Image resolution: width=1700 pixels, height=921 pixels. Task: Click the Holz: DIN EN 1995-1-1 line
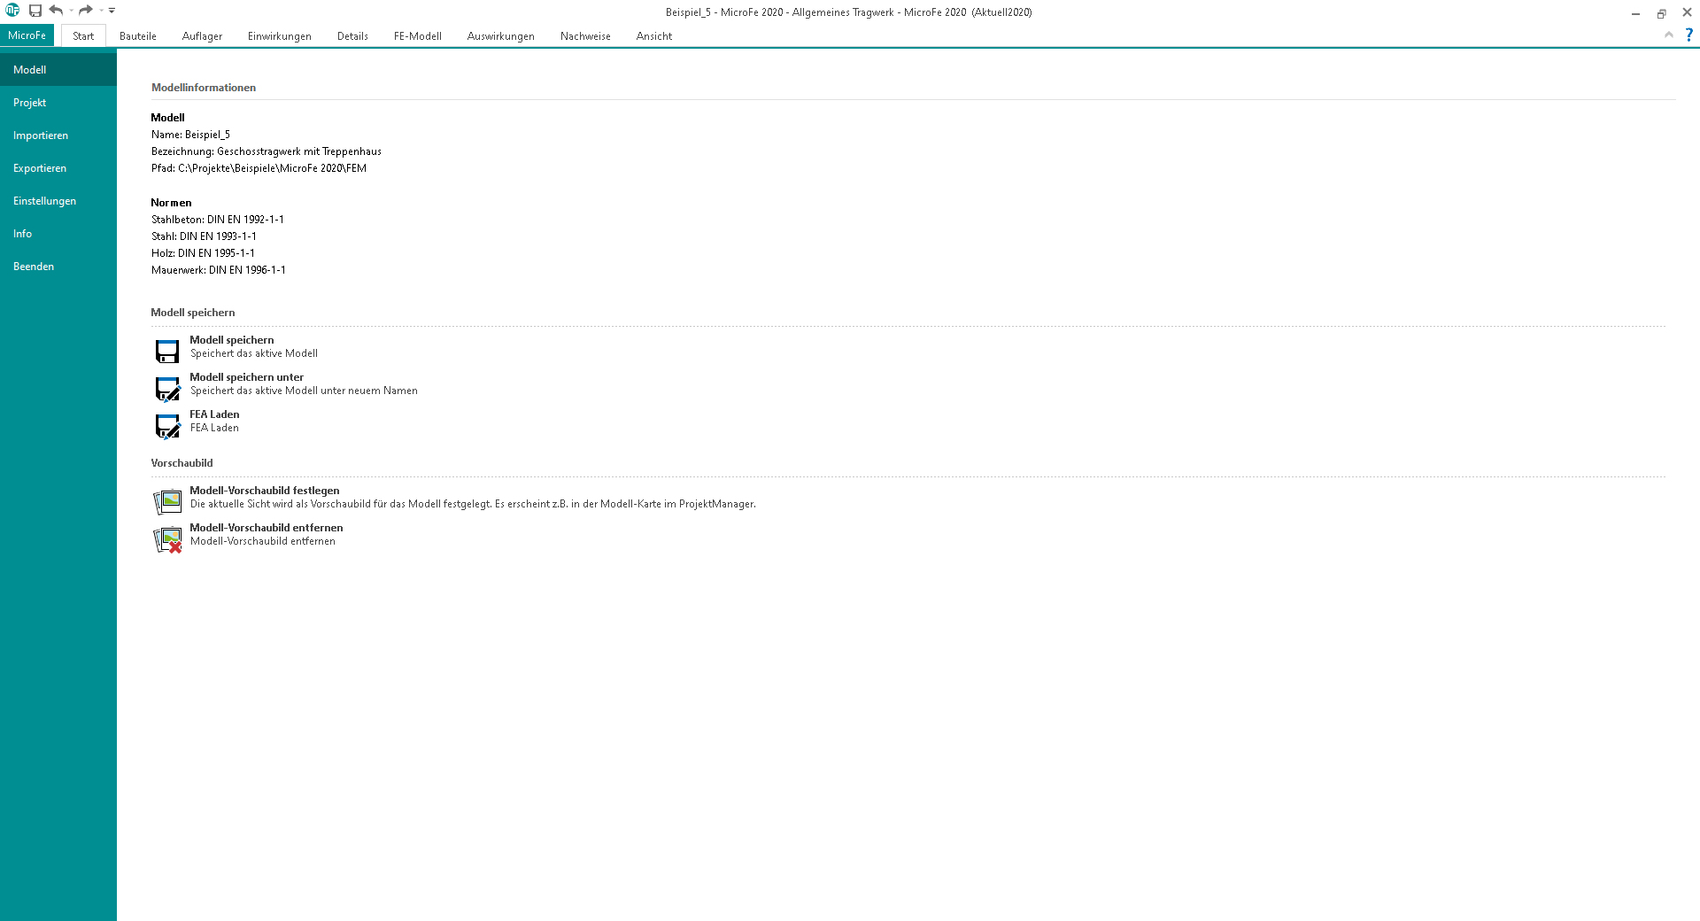coord(203,253)
